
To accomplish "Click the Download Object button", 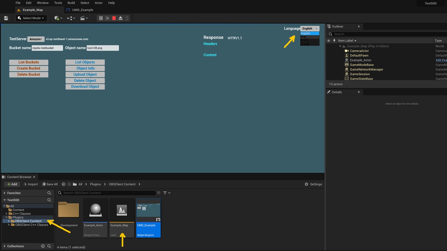I will (x=85, y=86).
